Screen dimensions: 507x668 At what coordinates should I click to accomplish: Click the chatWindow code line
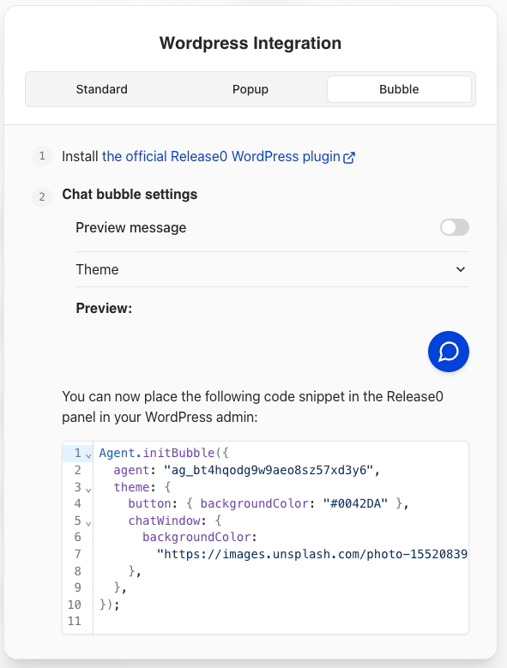tap(175, 521)
